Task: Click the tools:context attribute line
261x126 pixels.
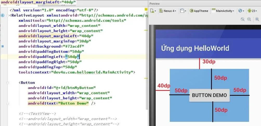Action: (77, 72)
